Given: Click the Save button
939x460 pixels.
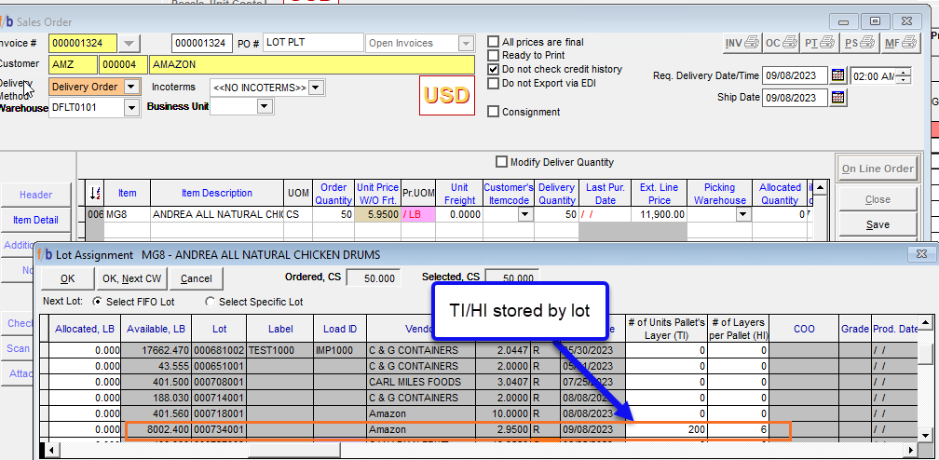Looking at the screenshot, I should pos(878,224).
